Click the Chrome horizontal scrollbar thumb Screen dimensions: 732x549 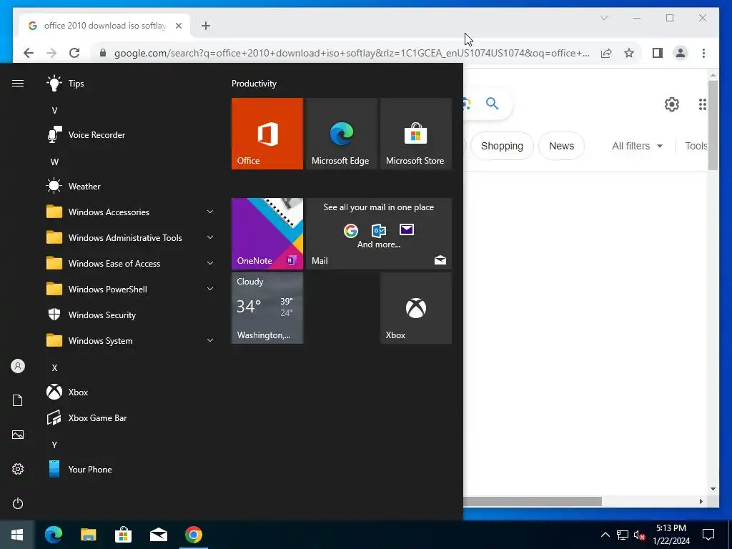coord(532,501)
